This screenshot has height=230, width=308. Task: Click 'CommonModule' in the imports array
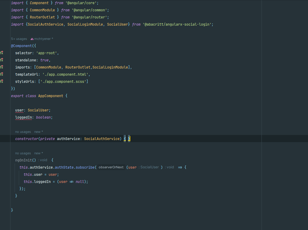tap(48, 67)
